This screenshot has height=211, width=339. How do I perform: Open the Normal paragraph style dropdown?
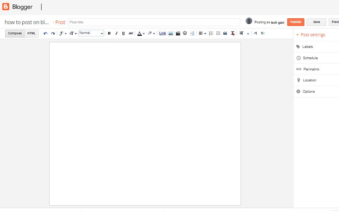point(91,33)
